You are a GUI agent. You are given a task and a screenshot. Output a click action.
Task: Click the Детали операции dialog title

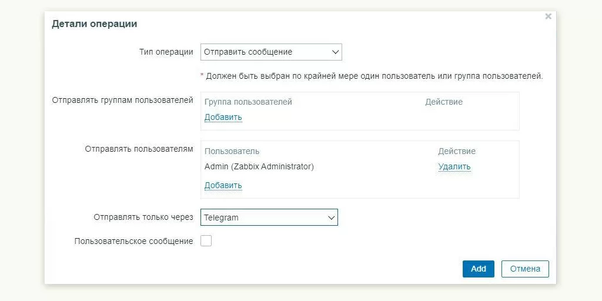click(x=95, y=24)
